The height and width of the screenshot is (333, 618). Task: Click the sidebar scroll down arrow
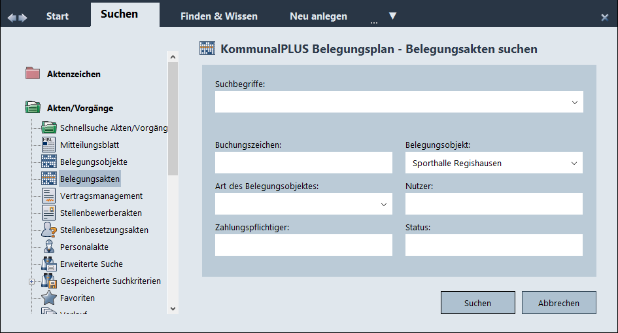click(173, 308)
